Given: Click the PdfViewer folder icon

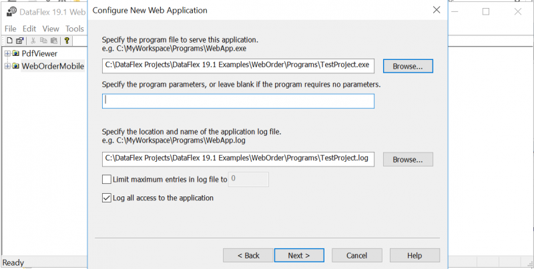Looking at the screenshot, I should coord(15,53).
